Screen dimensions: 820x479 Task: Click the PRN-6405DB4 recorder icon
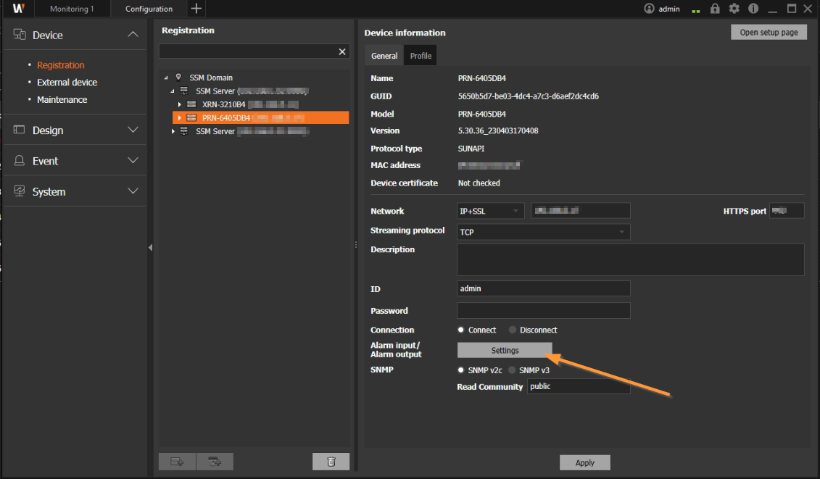[x=191, y=117]
